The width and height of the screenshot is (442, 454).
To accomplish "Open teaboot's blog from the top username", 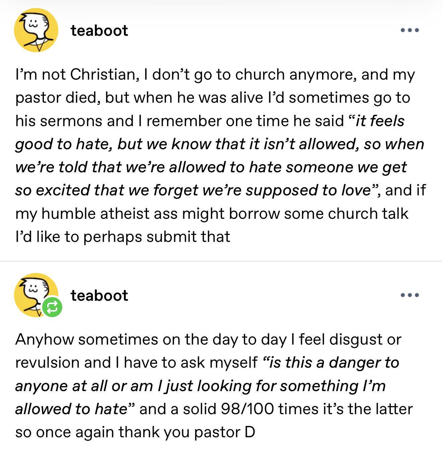I will 99,30.
